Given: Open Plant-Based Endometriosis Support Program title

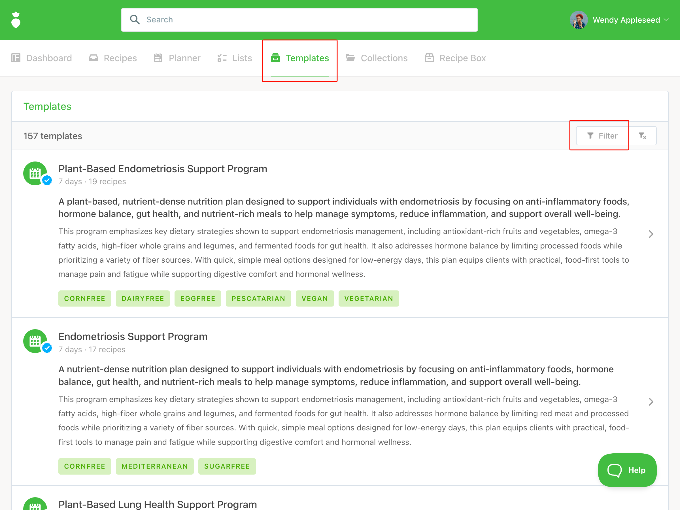Looking at the screenshot, I should 163,169.
